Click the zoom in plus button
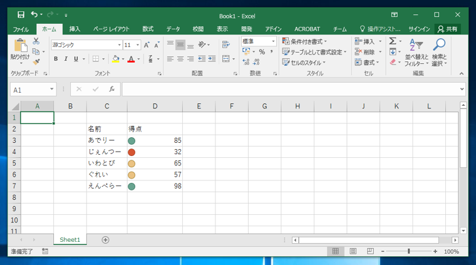Viewport: 476px width, 265px height. [x=435, y=251]
